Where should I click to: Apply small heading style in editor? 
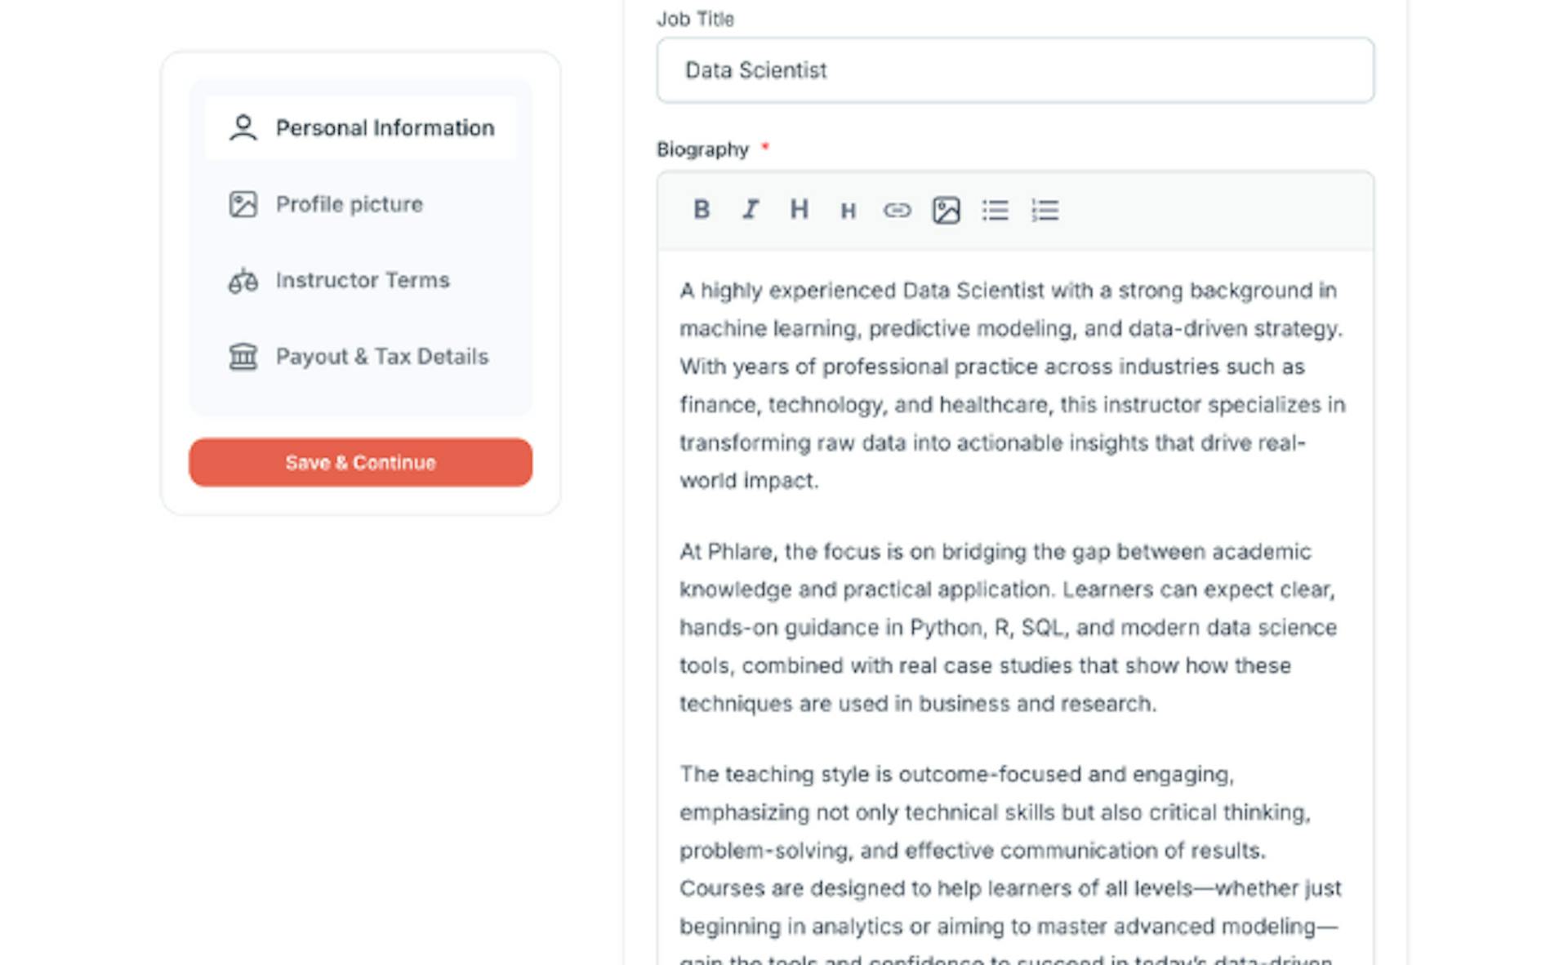tap(848, 211)
